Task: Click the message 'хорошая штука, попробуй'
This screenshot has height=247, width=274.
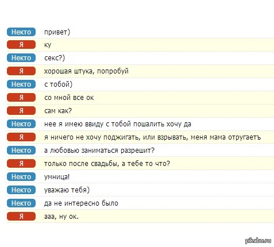Action: (86, 71)
